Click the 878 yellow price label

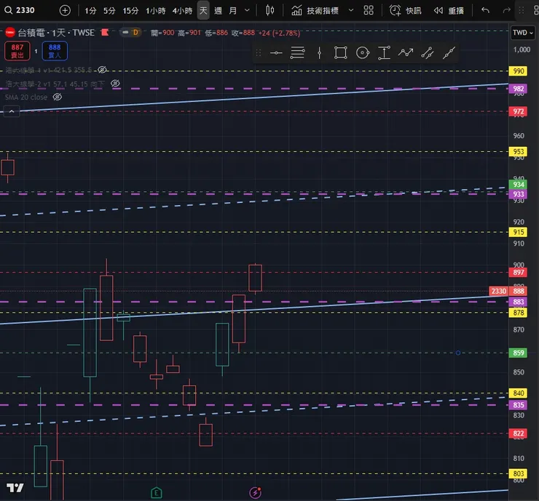(518, 312)
